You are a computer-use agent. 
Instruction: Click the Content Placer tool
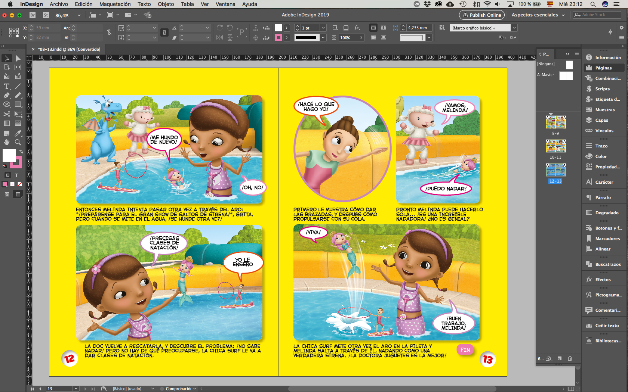(18, 77)
